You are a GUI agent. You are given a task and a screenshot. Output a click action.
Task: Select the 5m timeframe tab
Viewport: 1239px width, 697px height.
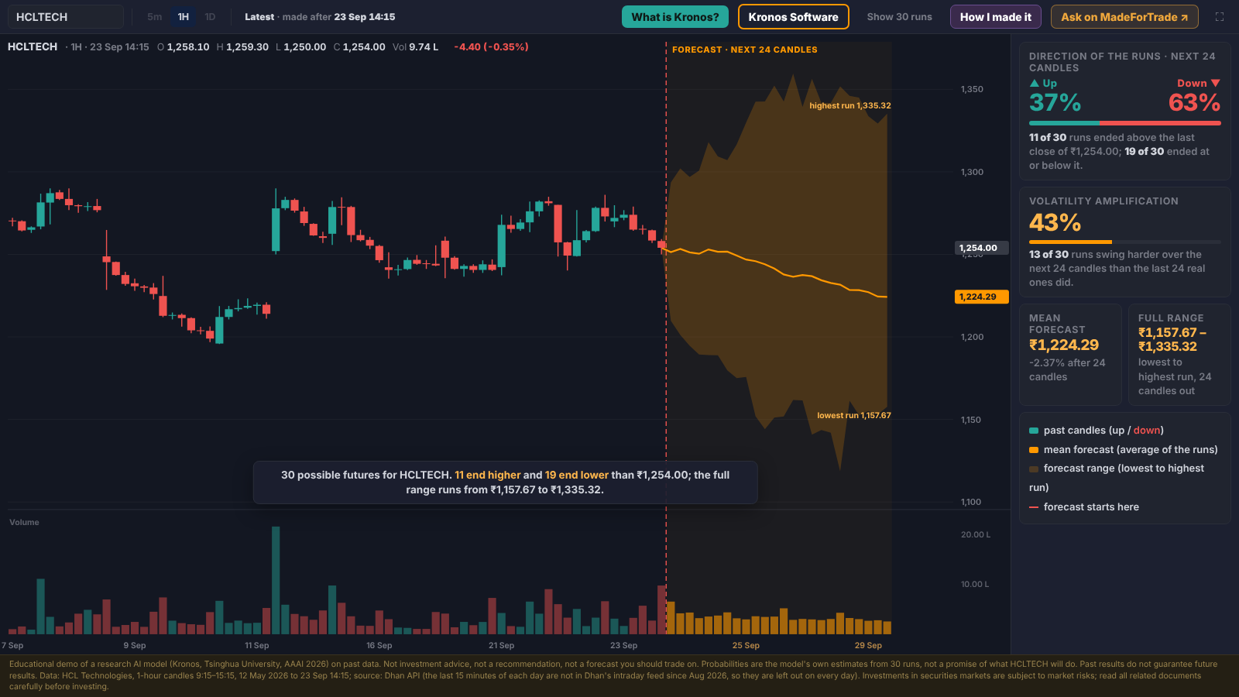(x=155, y=17)
